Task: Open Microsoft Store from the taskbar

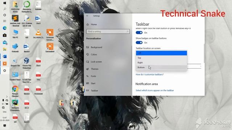Action: 5,35
